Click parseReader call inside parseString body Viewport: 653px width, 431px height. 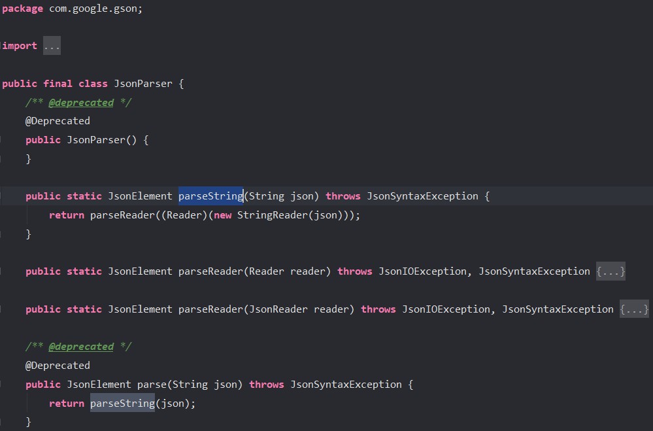point(122,216)
